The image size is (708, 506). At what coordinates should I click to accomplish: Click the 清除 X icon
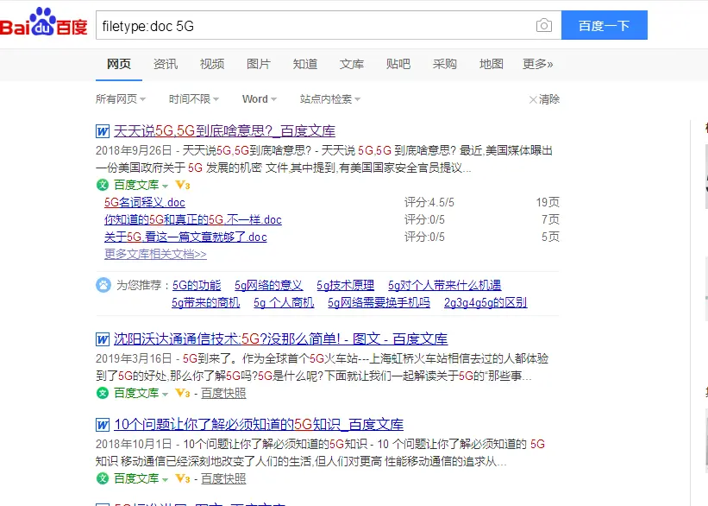click(x=533, y=99)
